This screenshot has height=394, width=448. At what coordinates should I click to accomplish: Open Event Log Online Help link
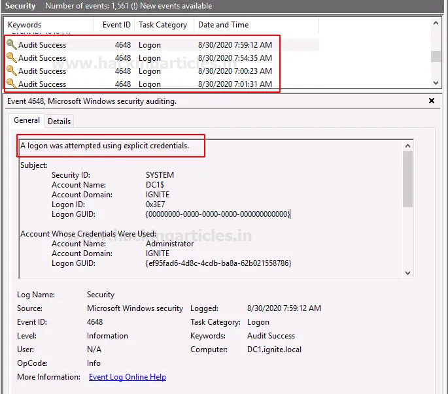[x=127, y=377]
